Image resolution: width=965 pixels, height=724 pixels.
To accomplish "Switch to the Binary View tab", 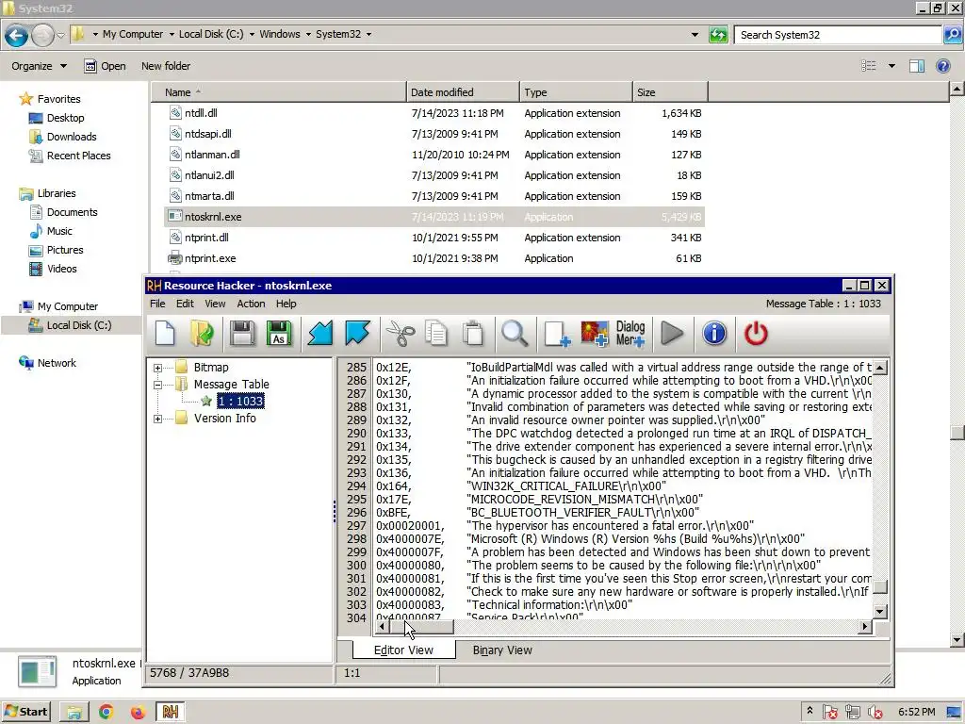I will click(502, 650).
